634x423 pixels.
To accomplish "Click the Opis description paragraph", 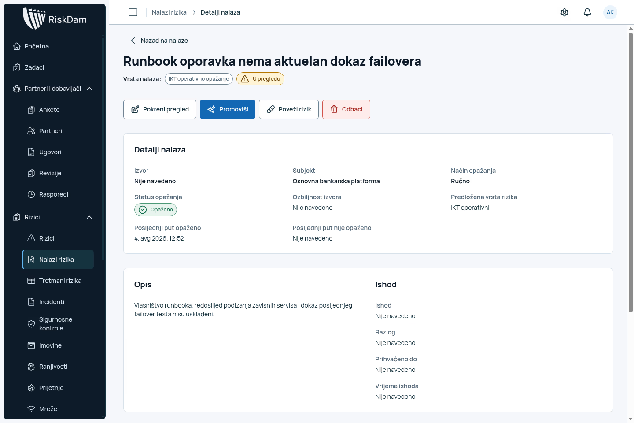I will point(243,310).
